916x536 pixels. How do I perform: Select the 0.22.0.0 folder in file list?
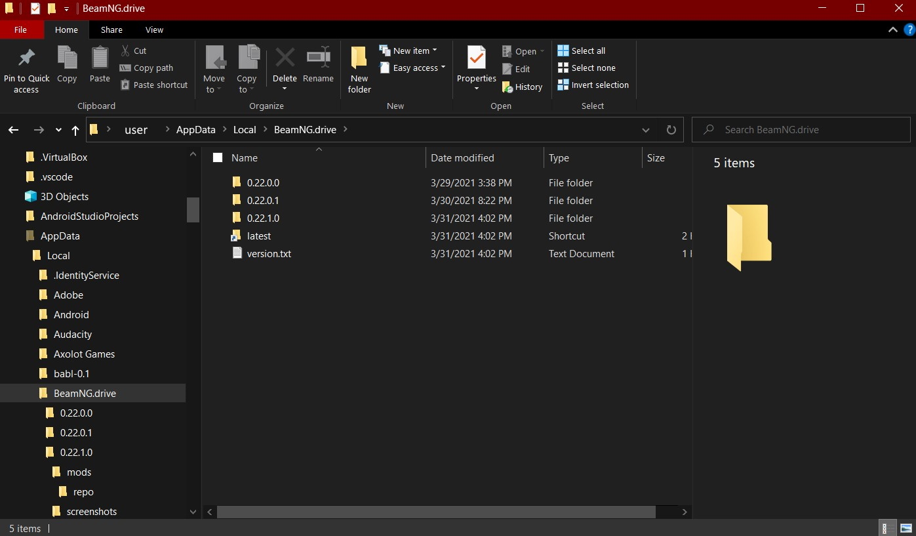[263, 183]
